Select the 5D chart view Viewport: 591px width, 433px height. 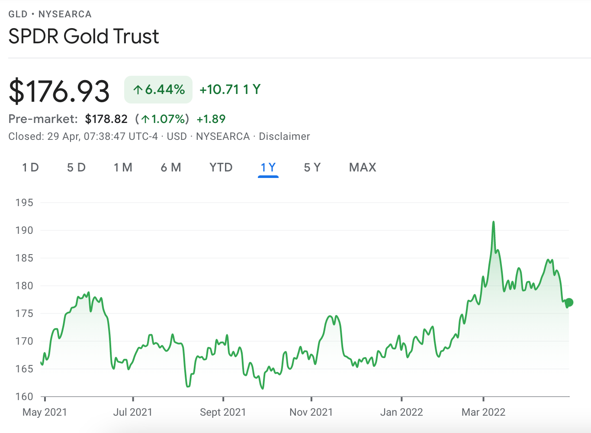click(76, 167)
